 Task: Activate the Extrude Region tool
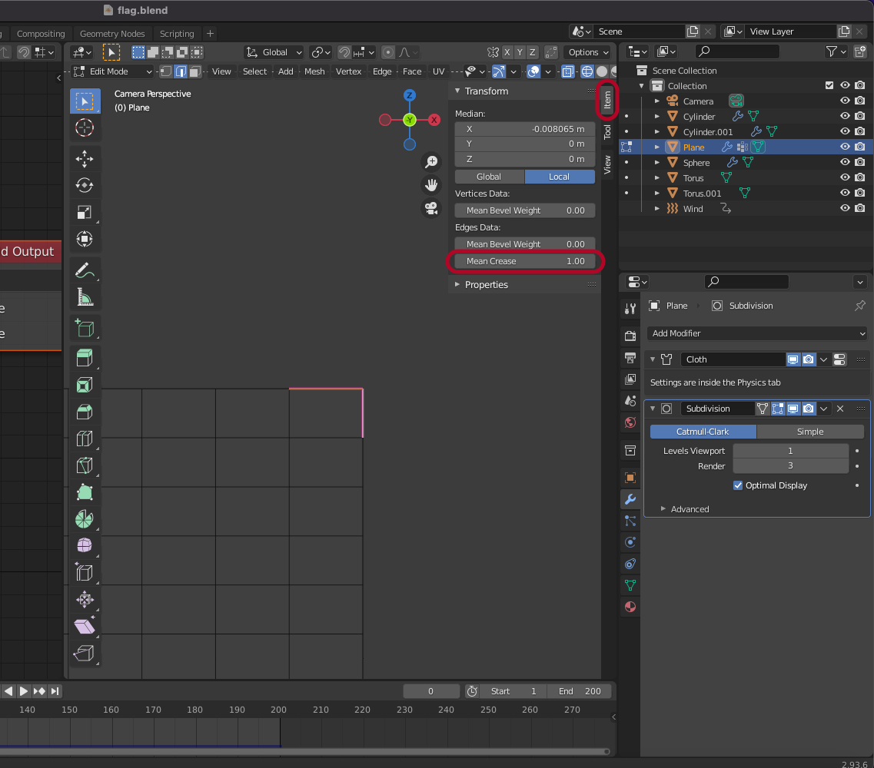(x=85, y=358)
